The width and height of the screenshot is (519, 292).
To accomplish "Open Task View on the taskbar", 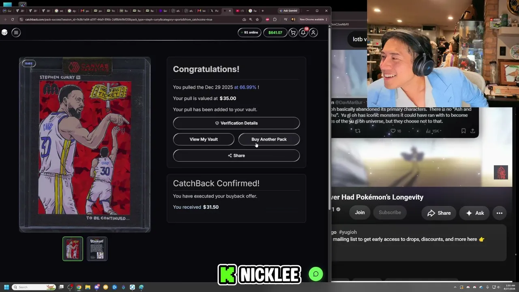I will point(61,287).
